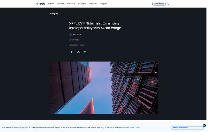Share article on X
Image resolution: width=208 pixels, height=132 pixels.
coord(78,52)
